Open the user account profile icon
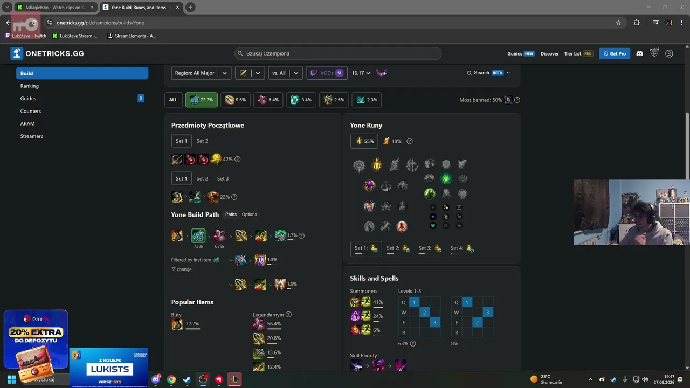Screen dimensions: 690x388 [x=669, y=53]
